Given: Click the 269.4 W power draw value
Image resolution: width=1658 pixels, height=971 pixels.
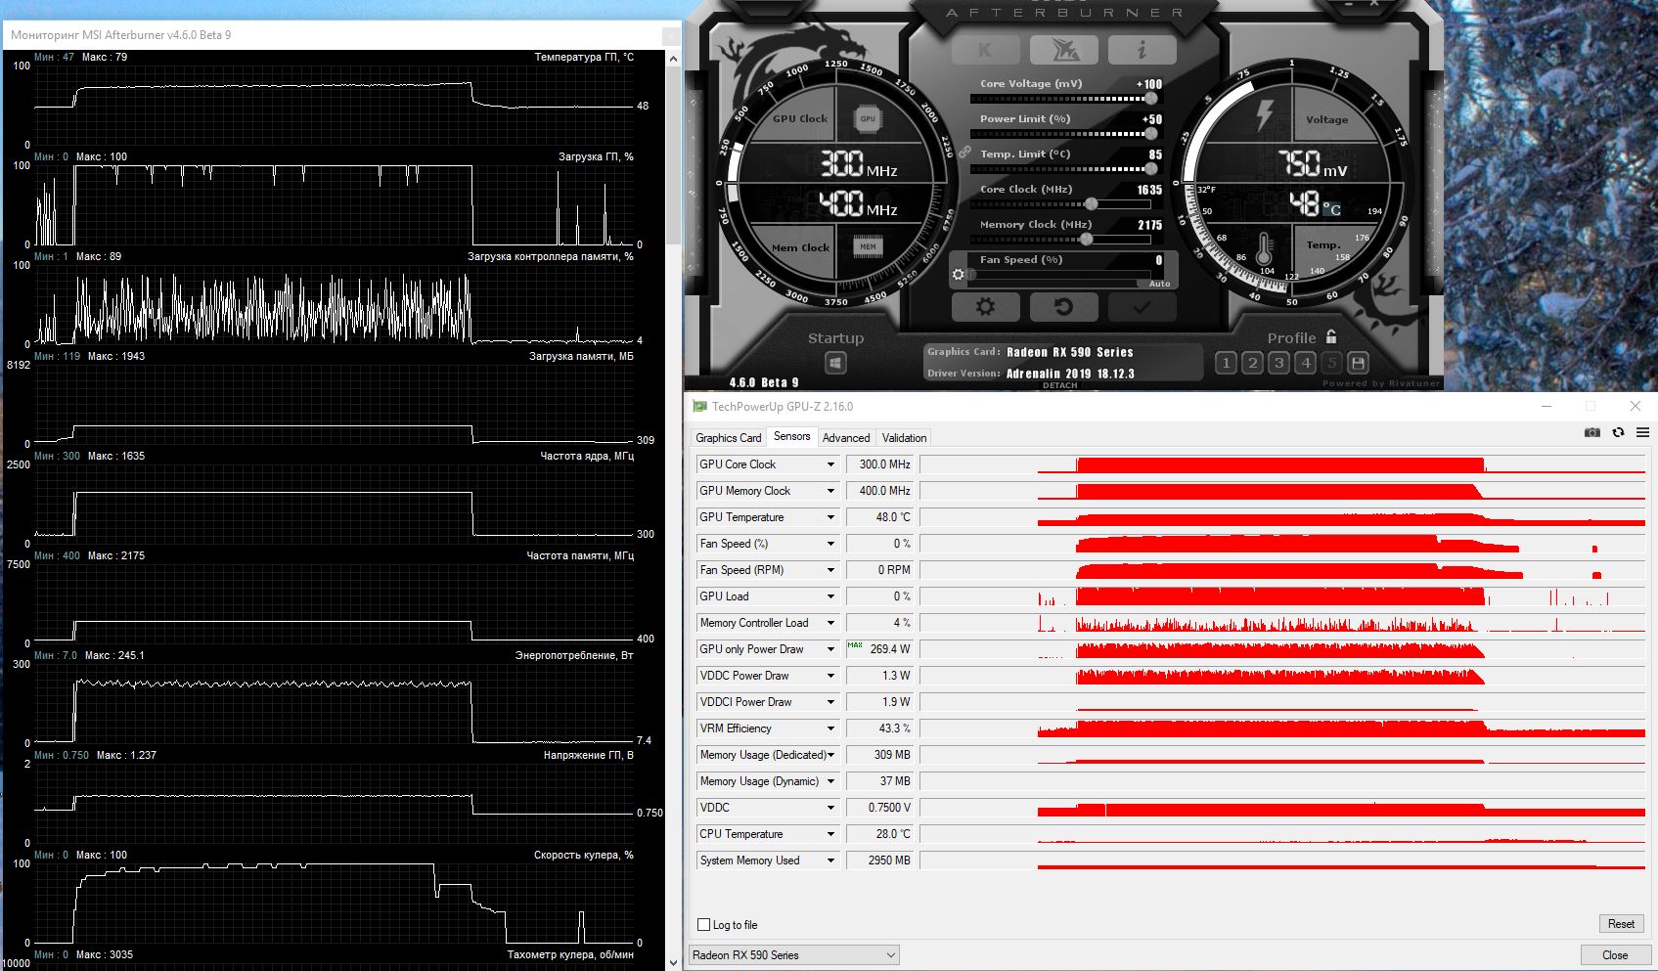Looking at the screenshot, I should coord(890,649).
